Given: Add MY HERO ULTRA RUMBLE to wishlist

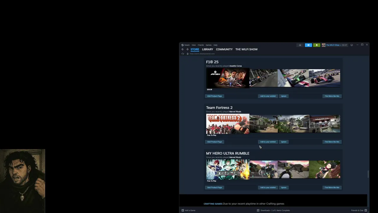Looking at the screenshot, I should tap(268, 188).
